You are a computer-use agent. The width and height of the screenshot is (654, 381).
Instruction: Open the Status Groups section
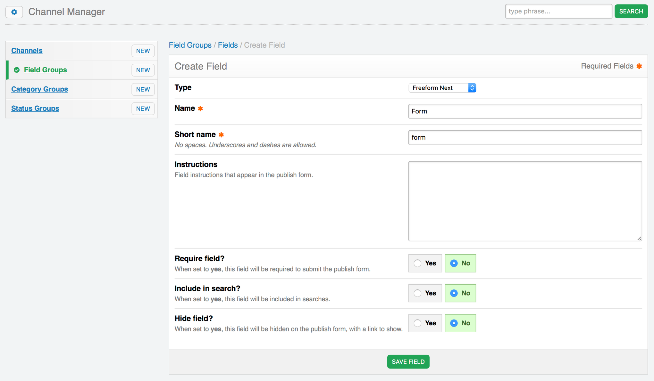[x=35, y=108]
